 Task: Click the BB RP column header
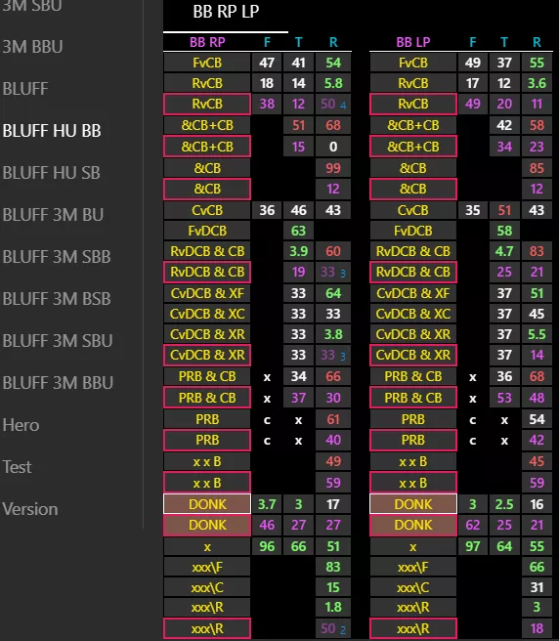tap(207, 42)
